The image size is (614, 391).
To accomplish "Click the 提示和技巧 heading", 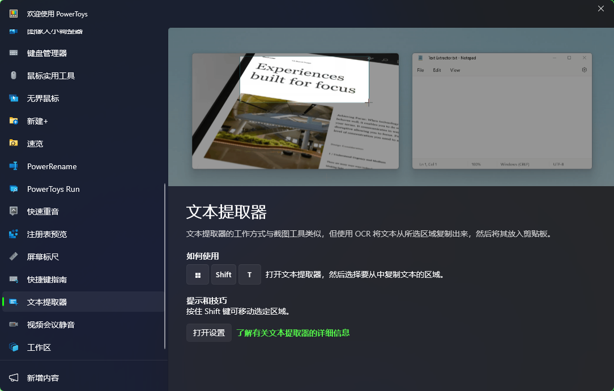I will pyautogui.click(x=206, y=300).
